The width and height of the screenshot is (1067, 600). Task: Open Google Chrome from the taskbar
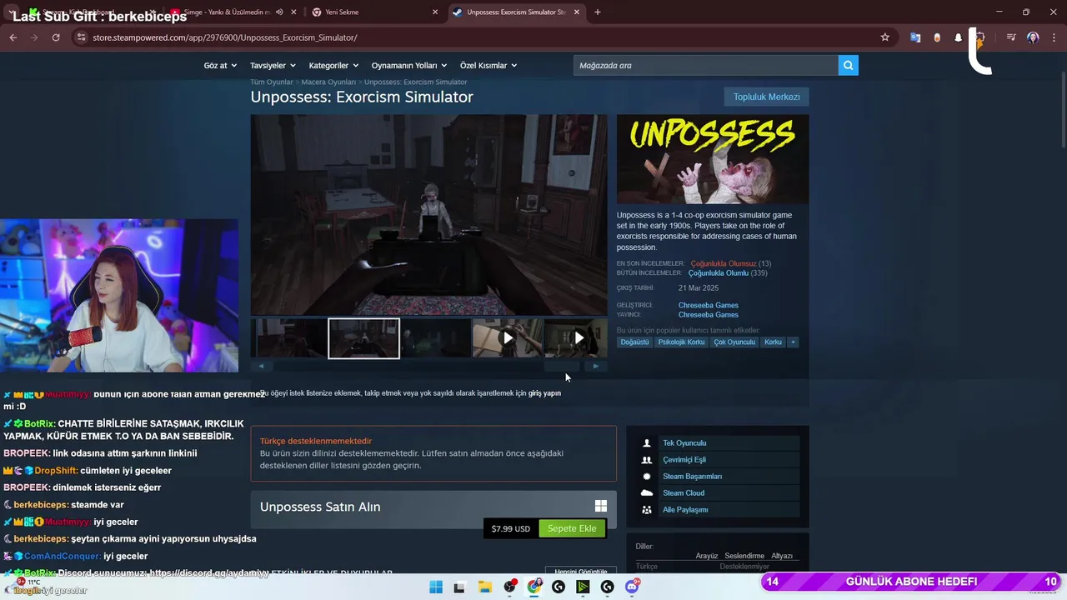(534, 587)
